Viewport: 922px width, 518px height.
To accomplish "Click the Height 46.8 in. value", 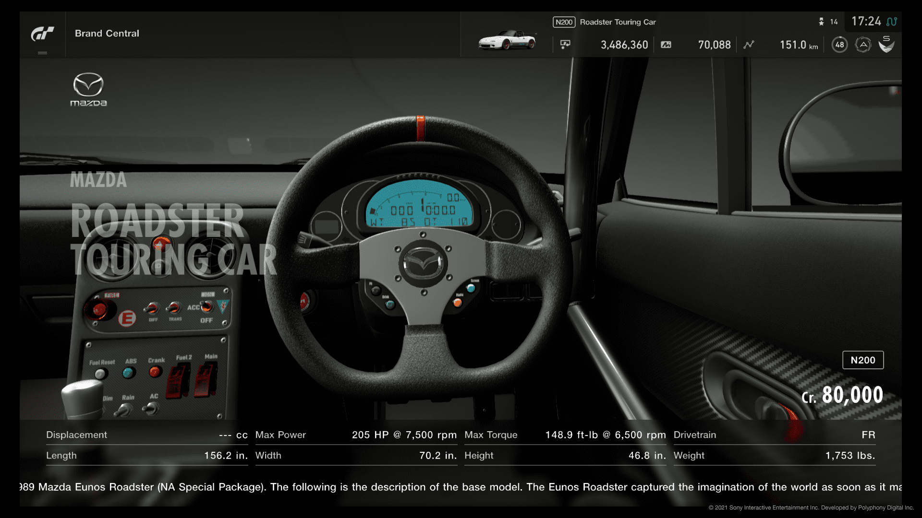I will [647, 456].
